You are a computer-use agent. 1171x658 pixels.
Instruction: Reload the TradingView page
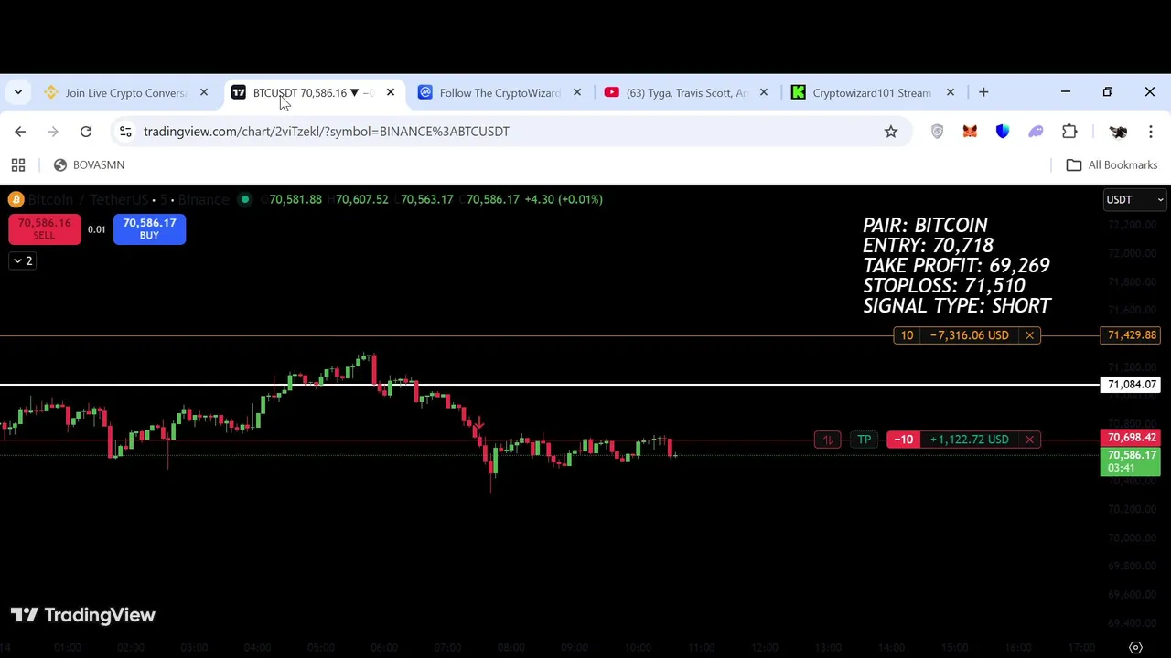coord(86,132)
